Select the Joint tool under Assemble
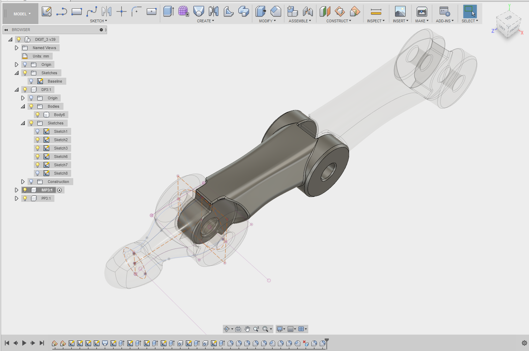529x351 pixels. point(308,12)
